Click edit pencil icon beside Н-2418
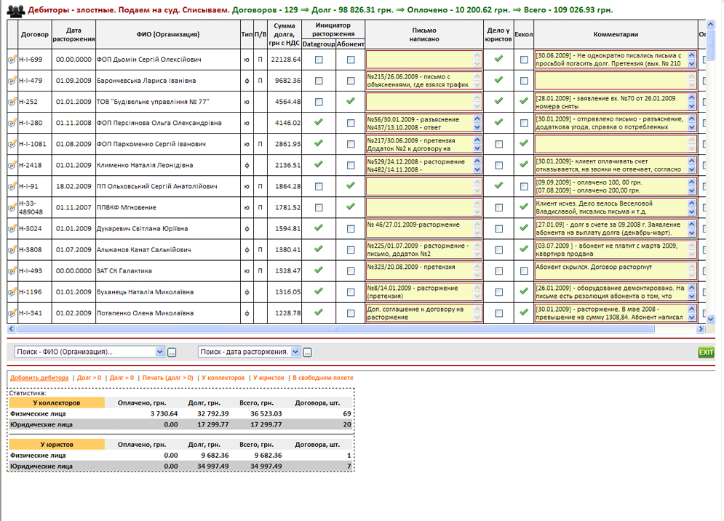Viewport: 724px width, 521px height. 12,166
